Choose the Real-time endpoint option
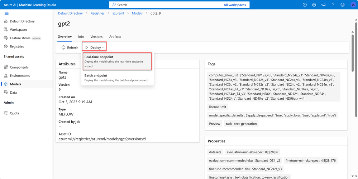The height and width of the screenshot is (179, 358). click(x=117, y=61)
